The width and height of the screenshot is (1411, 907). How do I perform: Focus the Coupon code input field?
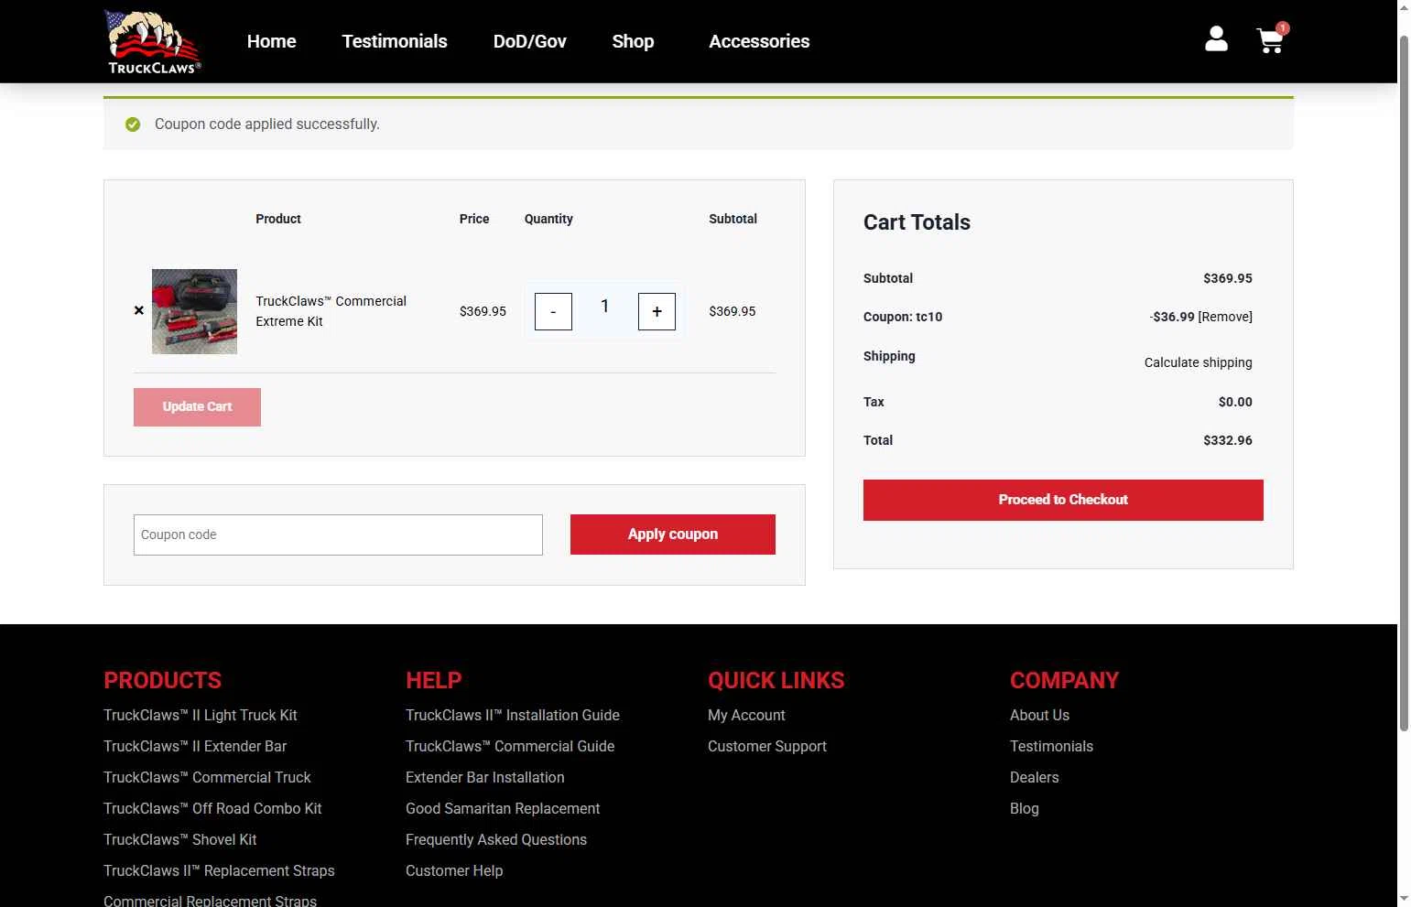[338, 534]
